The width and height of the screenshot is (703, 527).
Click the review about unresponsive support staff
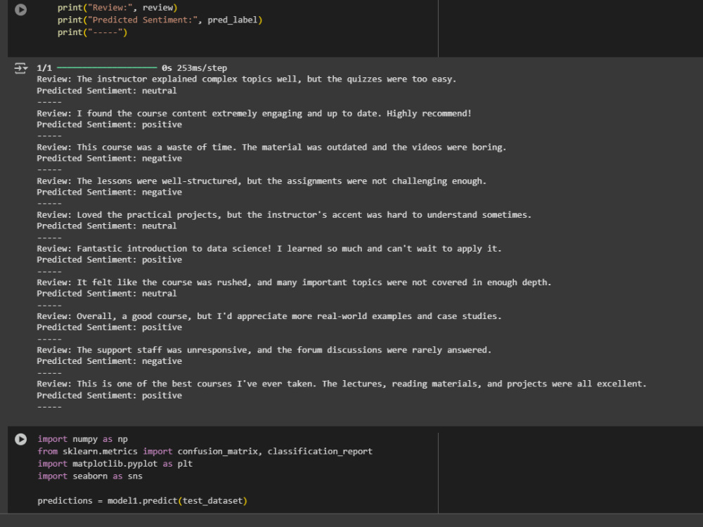click(x=264, y=350)
